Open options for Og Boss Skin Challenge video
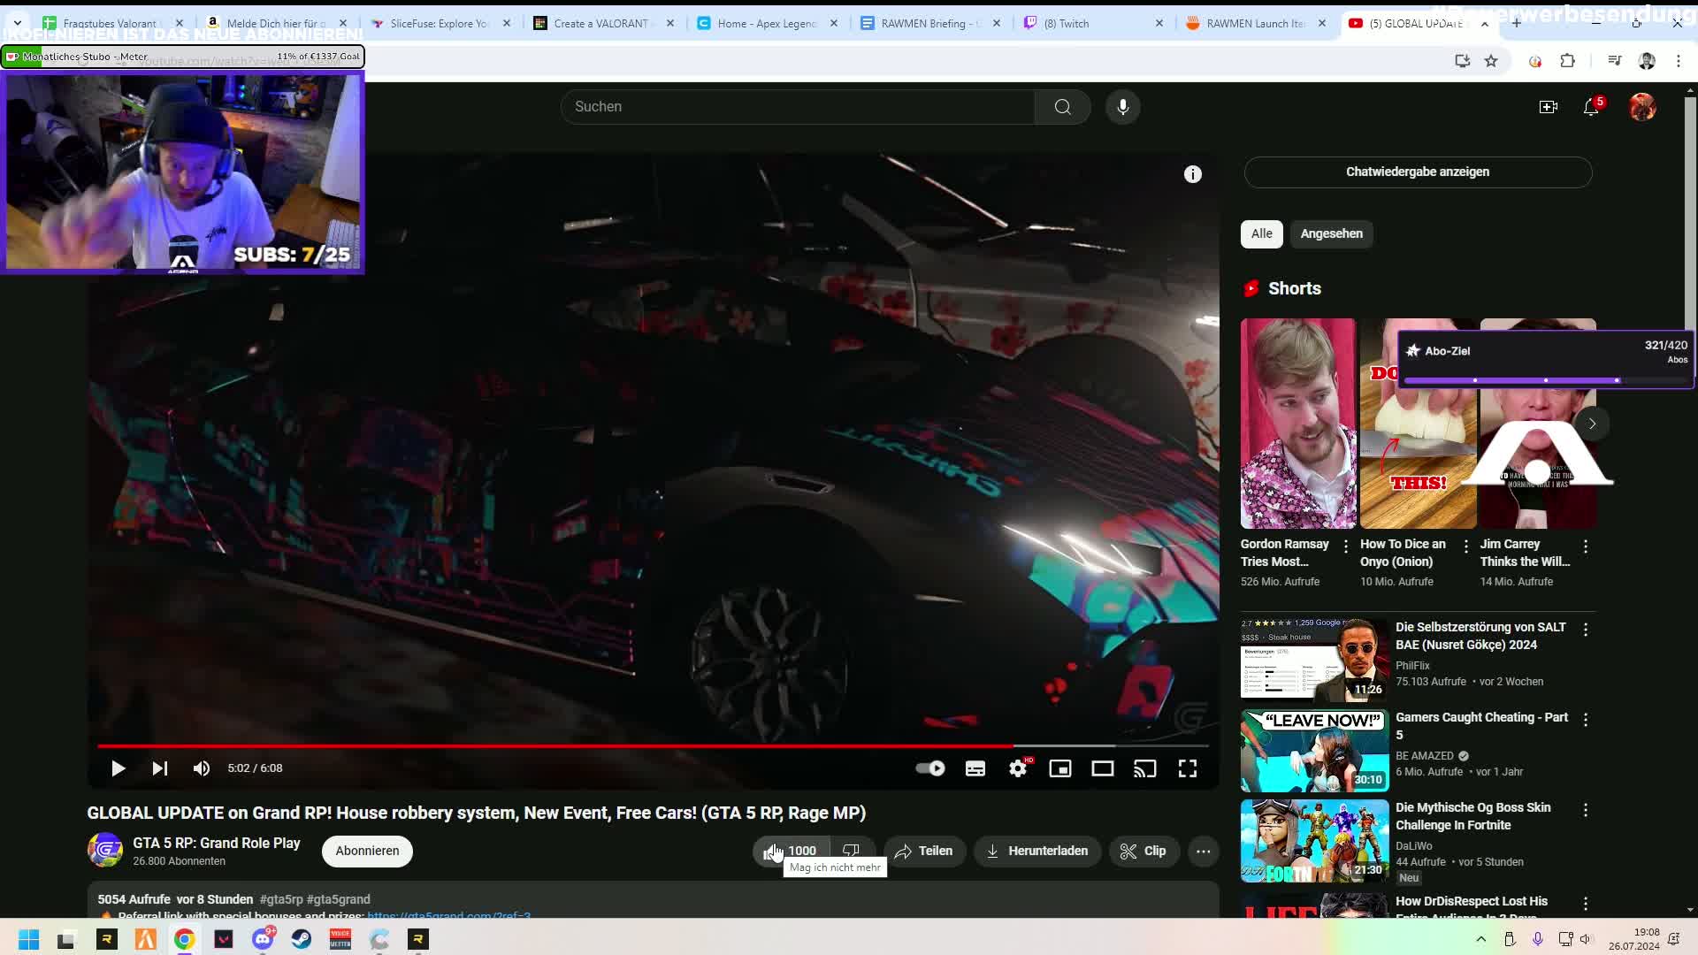Image resolution: width=1698 pixels, height=955 pixels. tap(1586, 810)
